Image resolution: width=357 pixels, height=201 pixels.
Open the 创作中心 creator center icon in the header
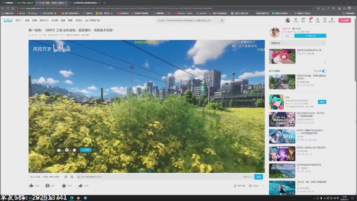point(332,20)
